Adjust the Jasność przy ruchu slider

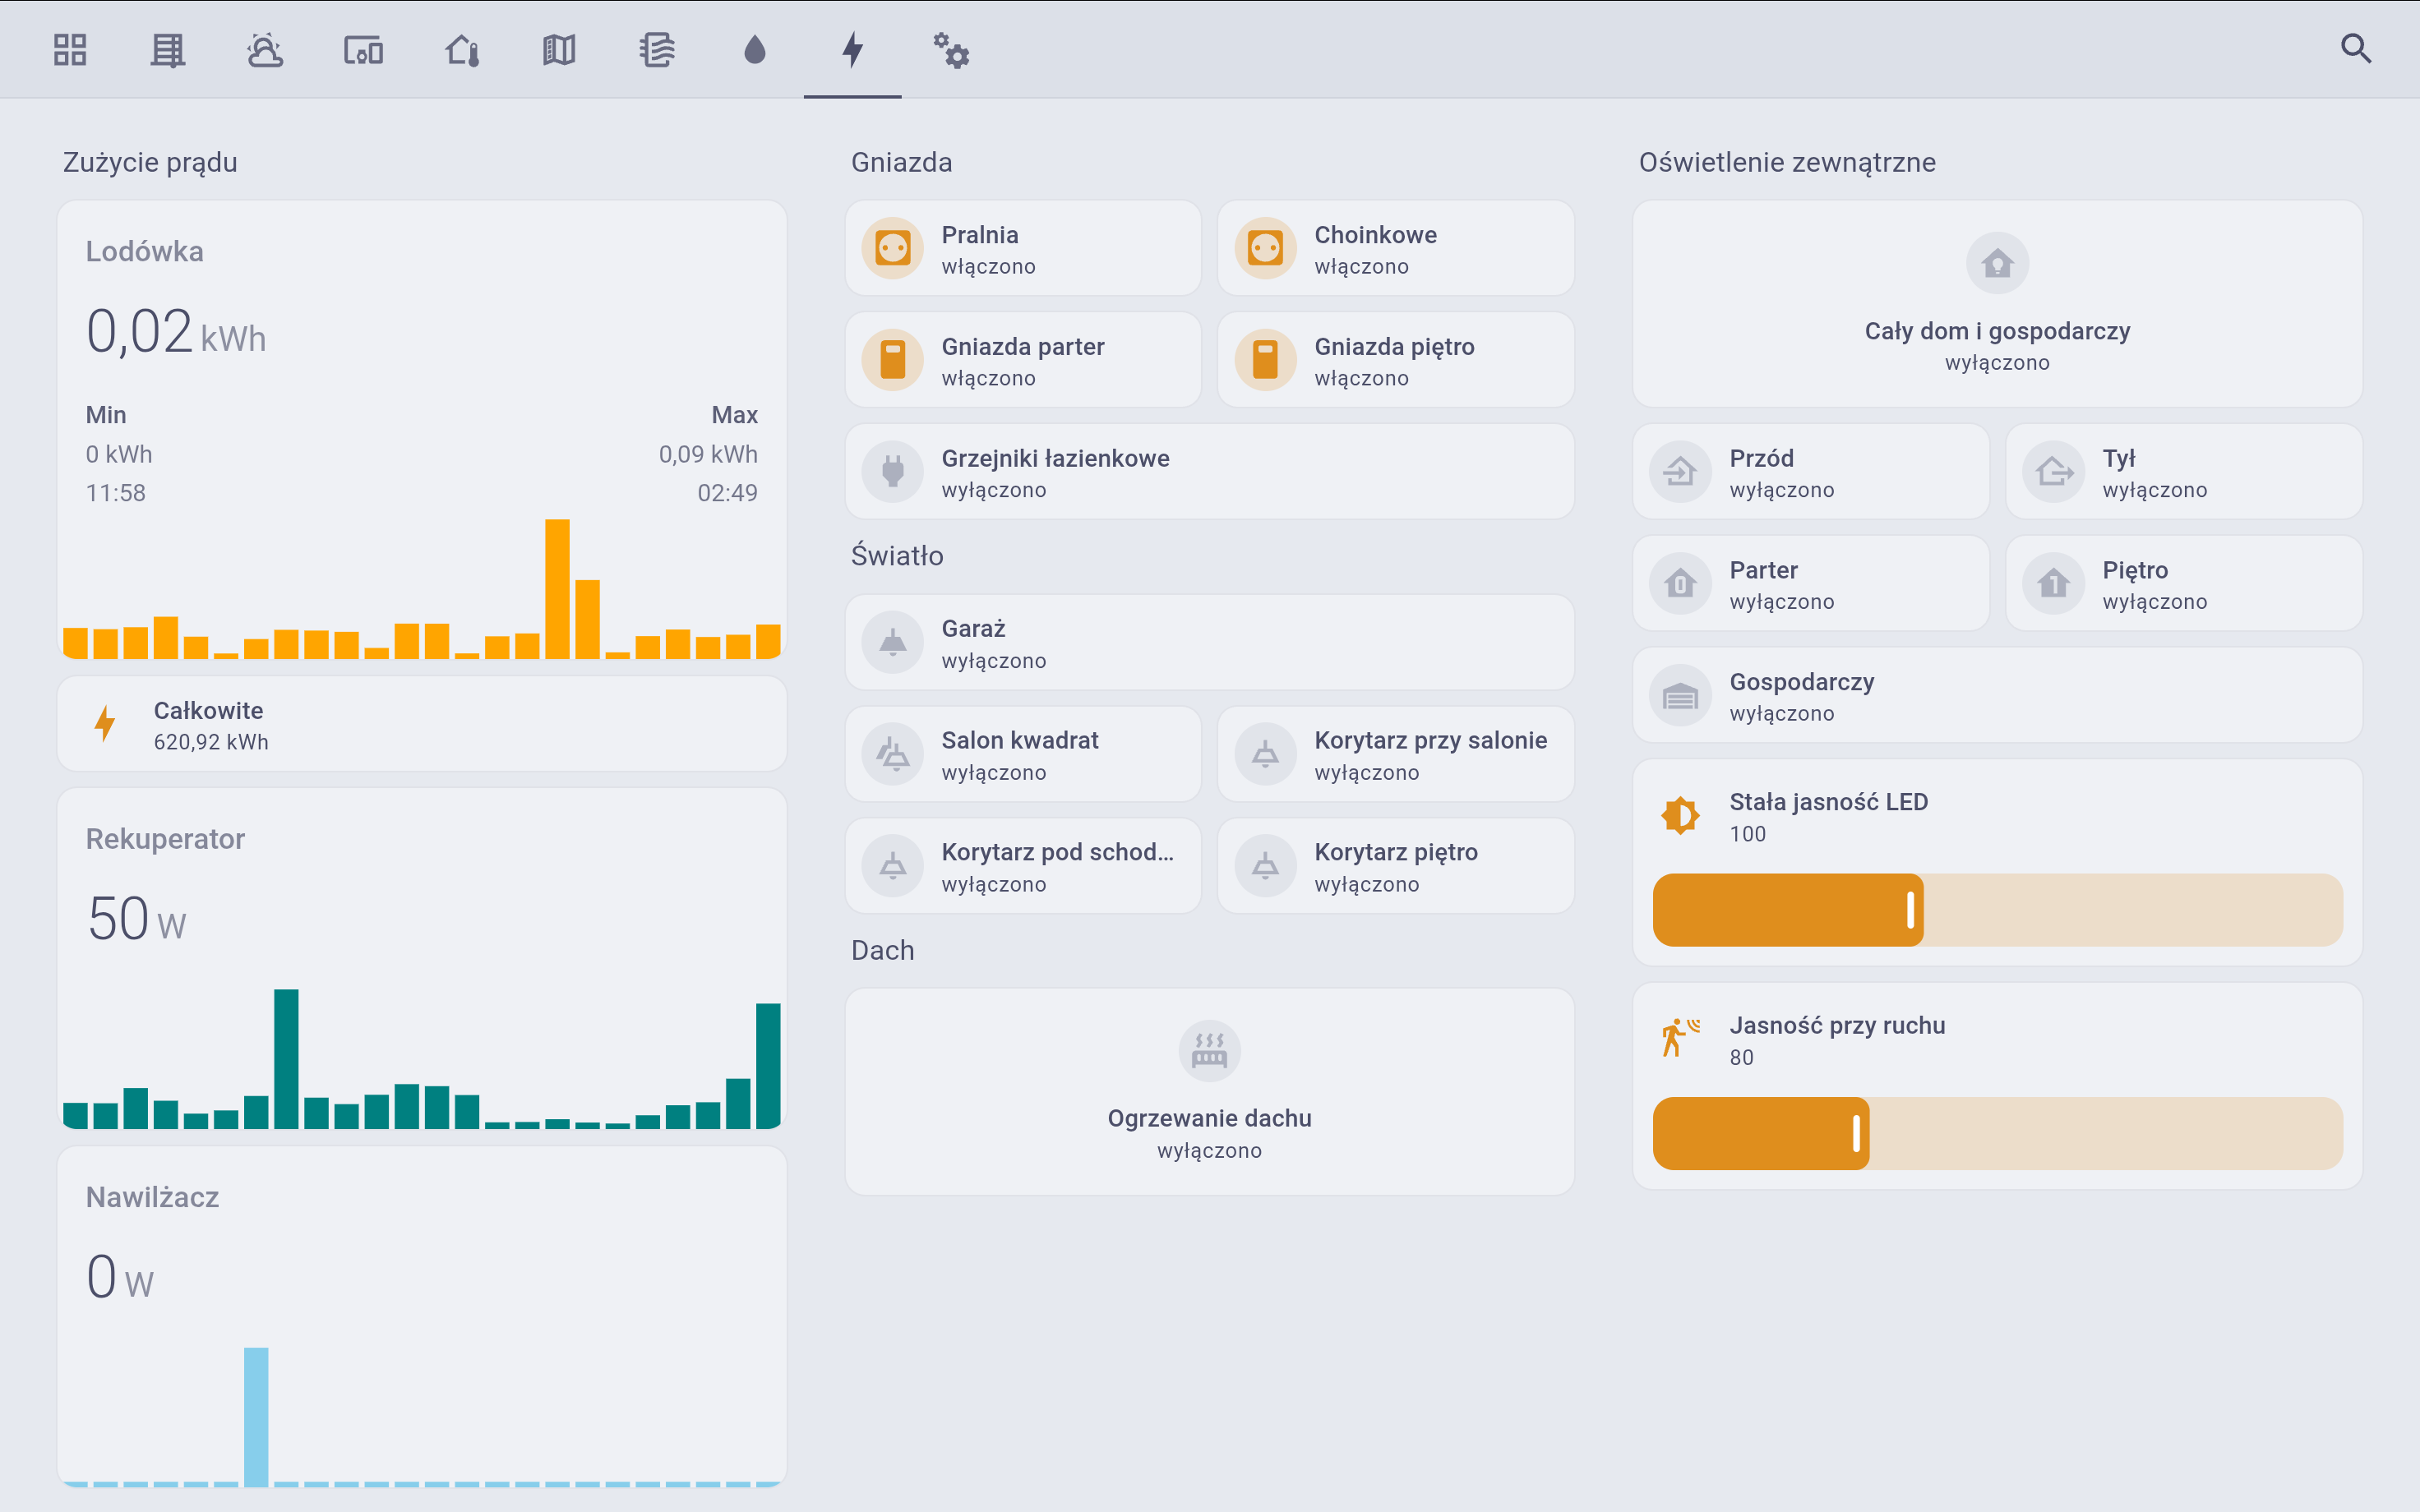coord(1998,1134)
